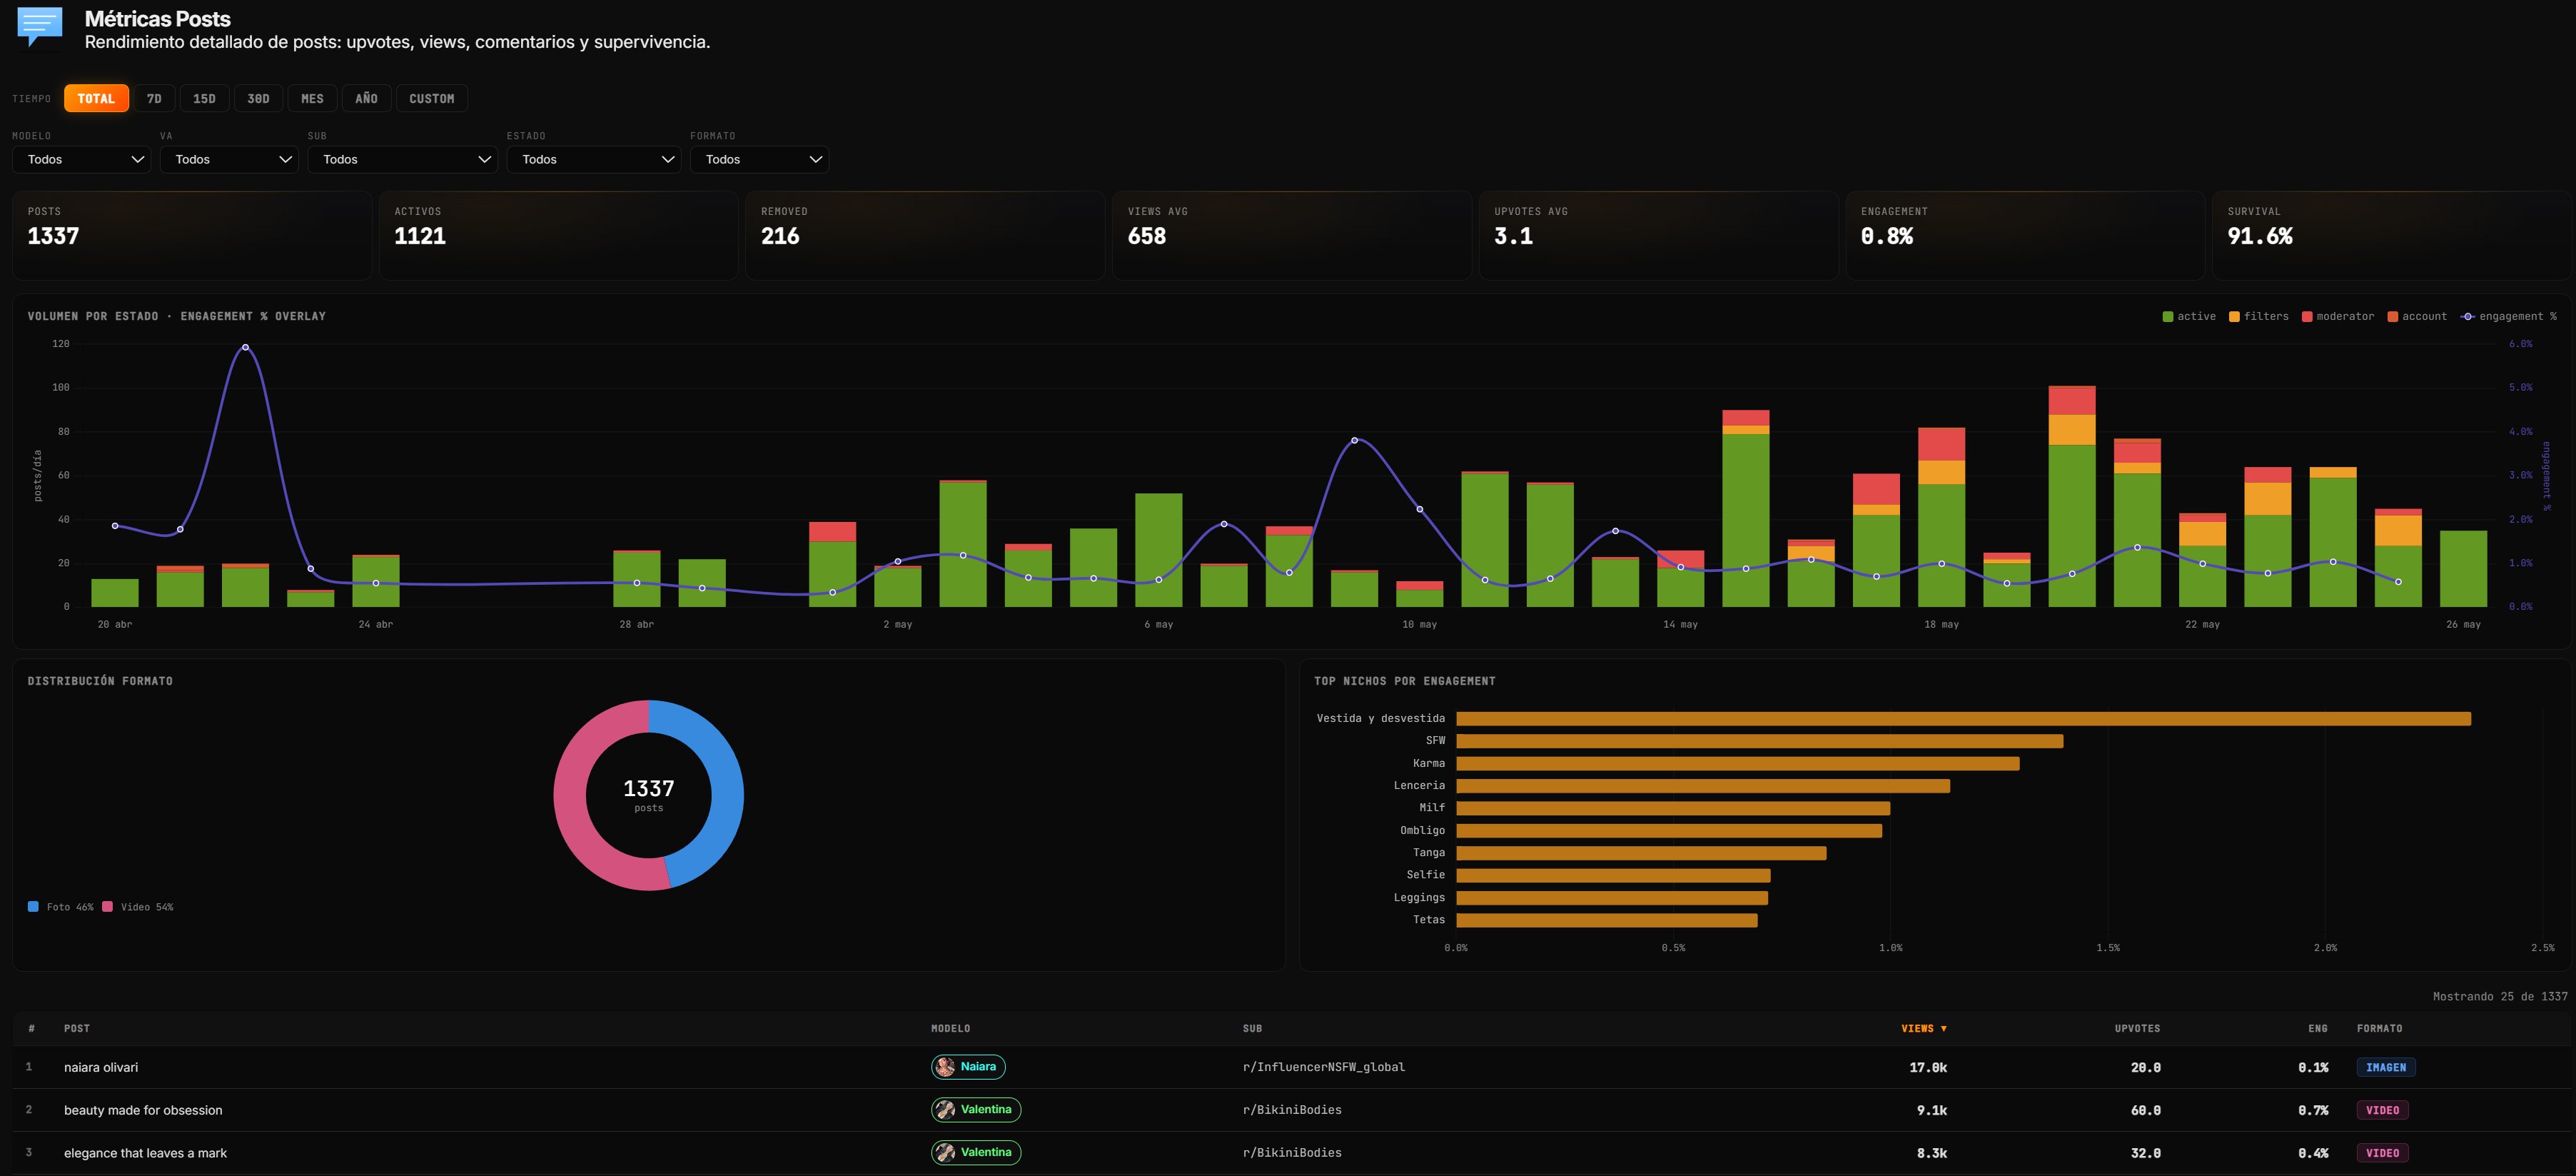Screen dimensions: 2576x1176
Task: Switch time range to 30D
Action: pyautogui.click(x=258, y=98)
